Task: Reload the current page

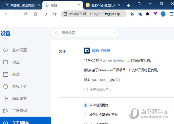Action: click(x=26, y=14)
